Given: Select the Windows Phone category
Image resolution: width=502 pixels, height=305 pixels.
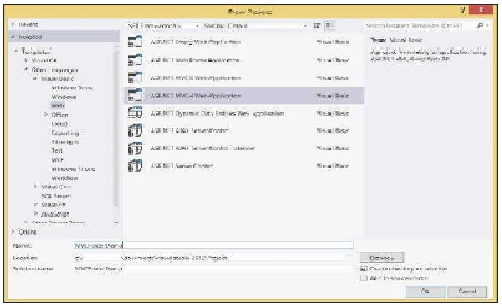Looking at the screenshot, I should (73, 168).
